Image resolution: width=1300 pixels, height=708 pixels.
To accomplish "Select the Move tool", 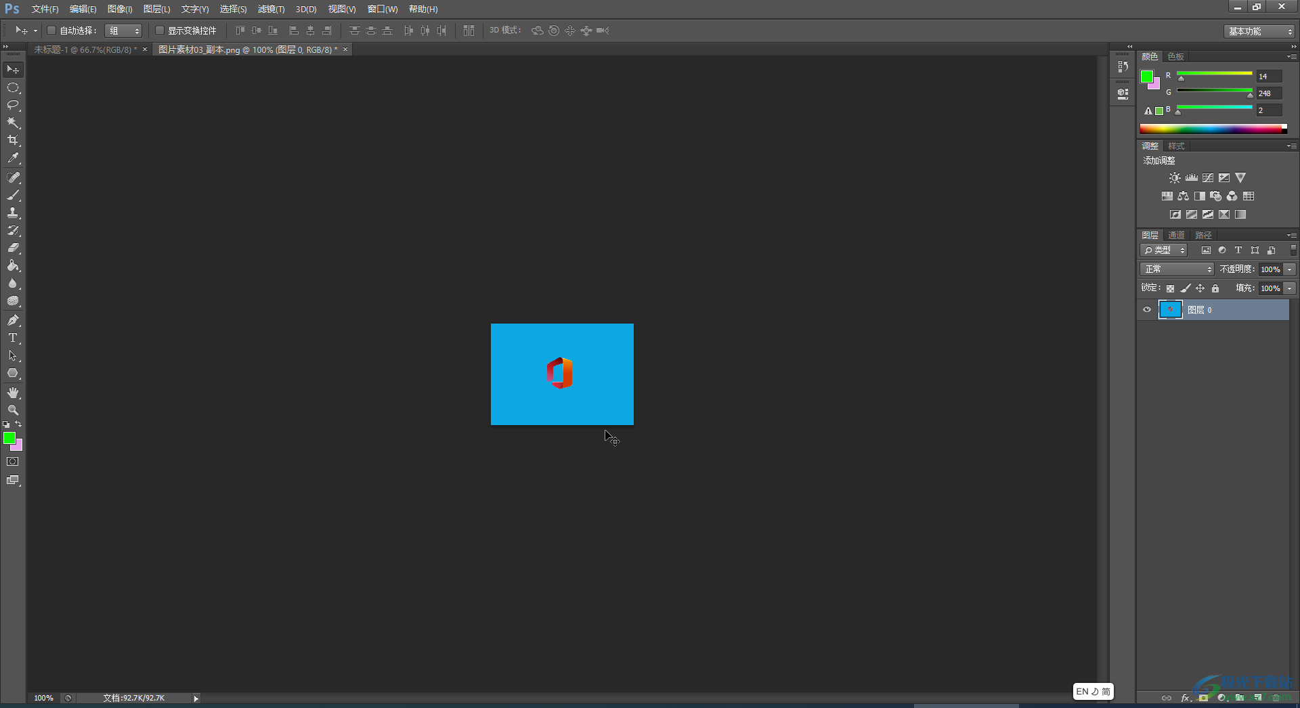I will click(13, 70).
